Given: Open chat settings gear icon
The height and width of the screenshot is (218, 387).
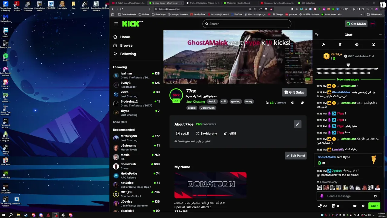Looking at the screenshot, I should (x=363, y=206).
